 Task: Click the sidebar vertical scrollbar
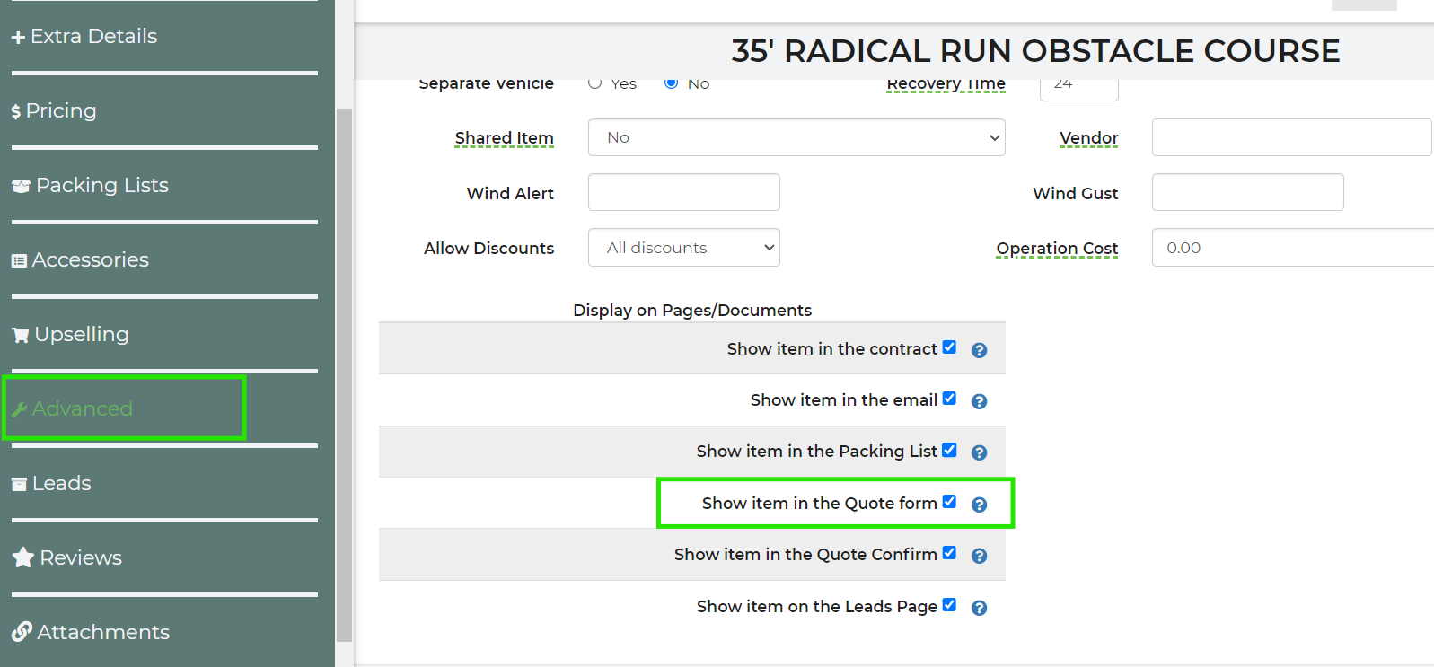coord(344,375)
